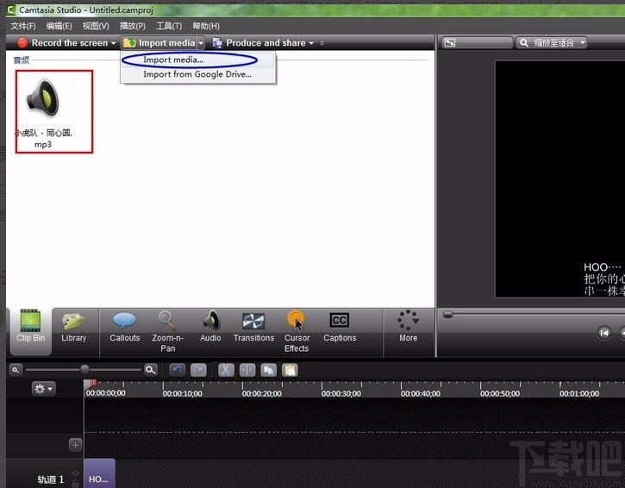Viewport: 625px width, 488px height.
Task: Open the 编辑(E) menu
Action: click(59, 26)
